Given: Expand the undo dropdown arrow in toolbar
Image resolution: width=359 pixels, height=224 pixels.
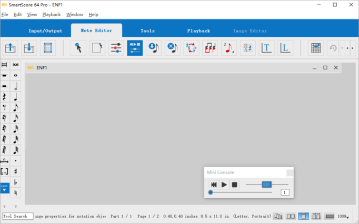Looking at the screenshot, I should (342, 48).
